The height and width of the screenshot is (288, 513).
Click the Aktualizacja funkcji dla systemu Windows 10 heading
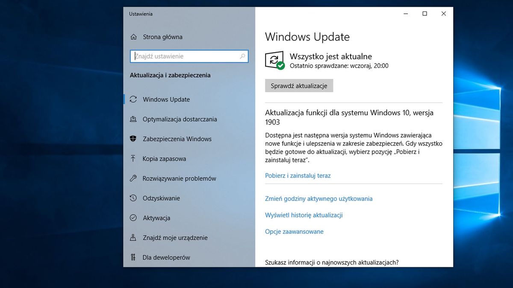(349, 117)
